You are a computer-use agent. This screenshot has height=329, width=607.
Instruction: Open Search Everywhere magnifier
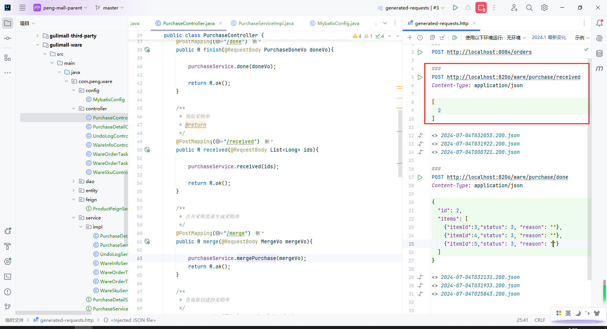pos(529,8)
